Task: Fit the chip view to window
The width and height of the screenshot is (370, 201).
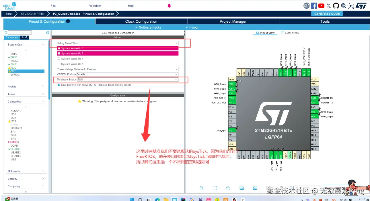Action: (215, 188)
